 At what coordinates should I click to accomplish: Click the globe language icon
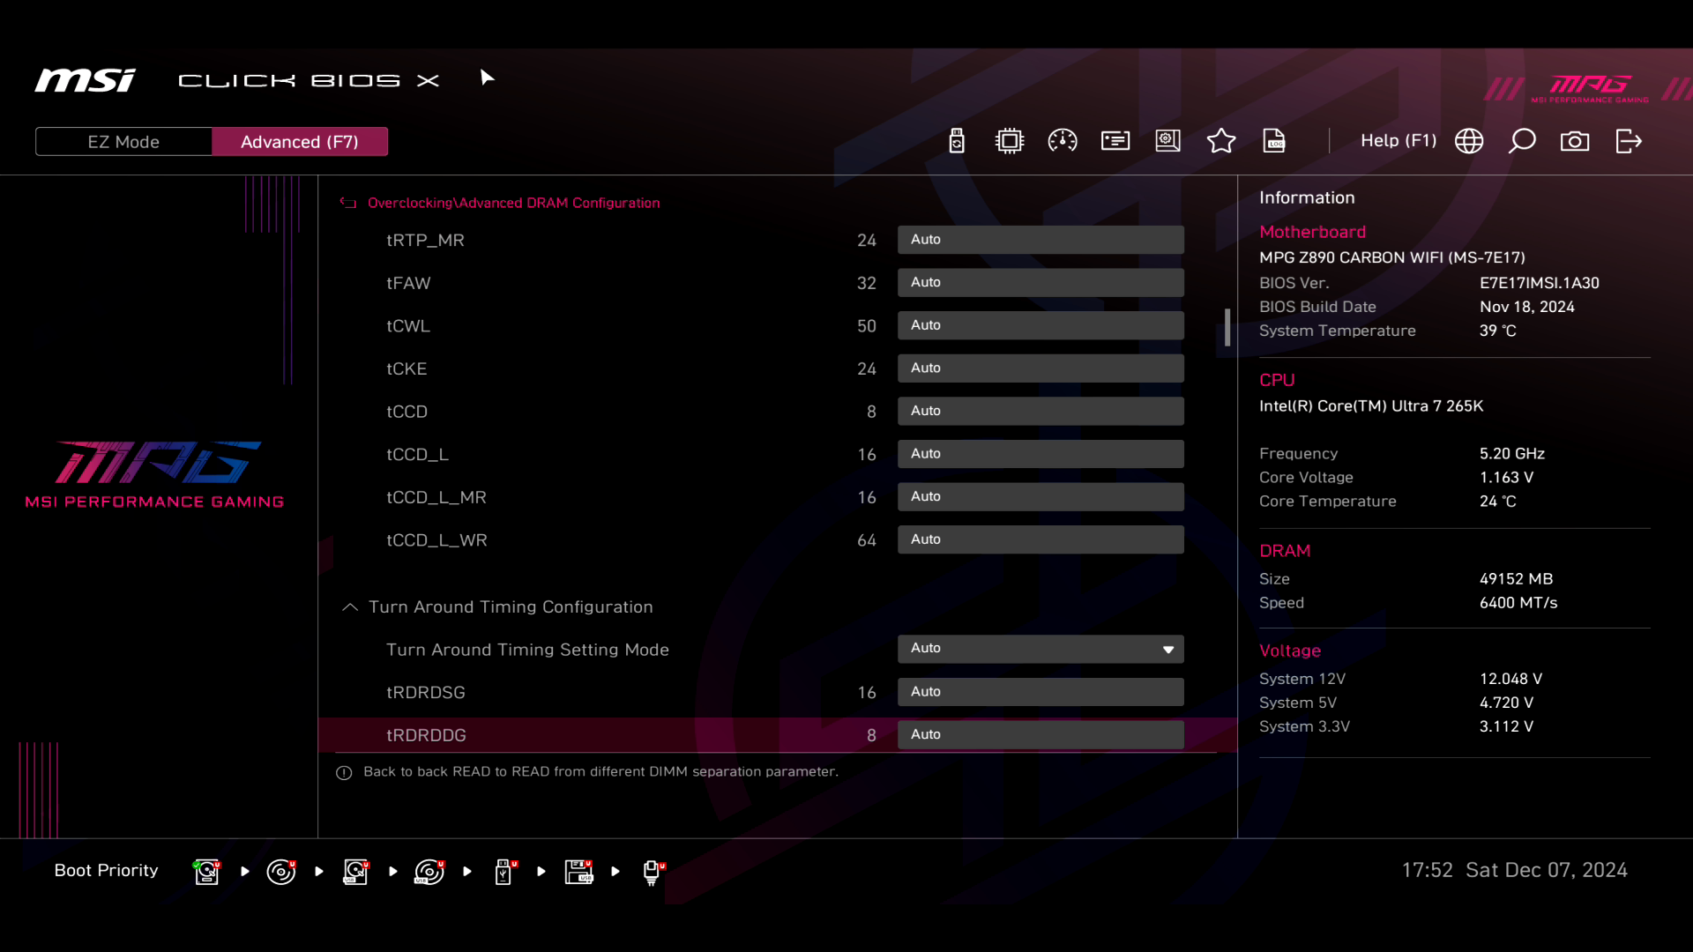click(1469, 141)
